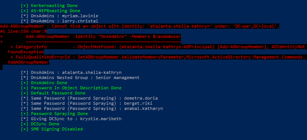Click username lorry.christal in DnsAdmins line
307x140 pixels.
click(80, 21)
